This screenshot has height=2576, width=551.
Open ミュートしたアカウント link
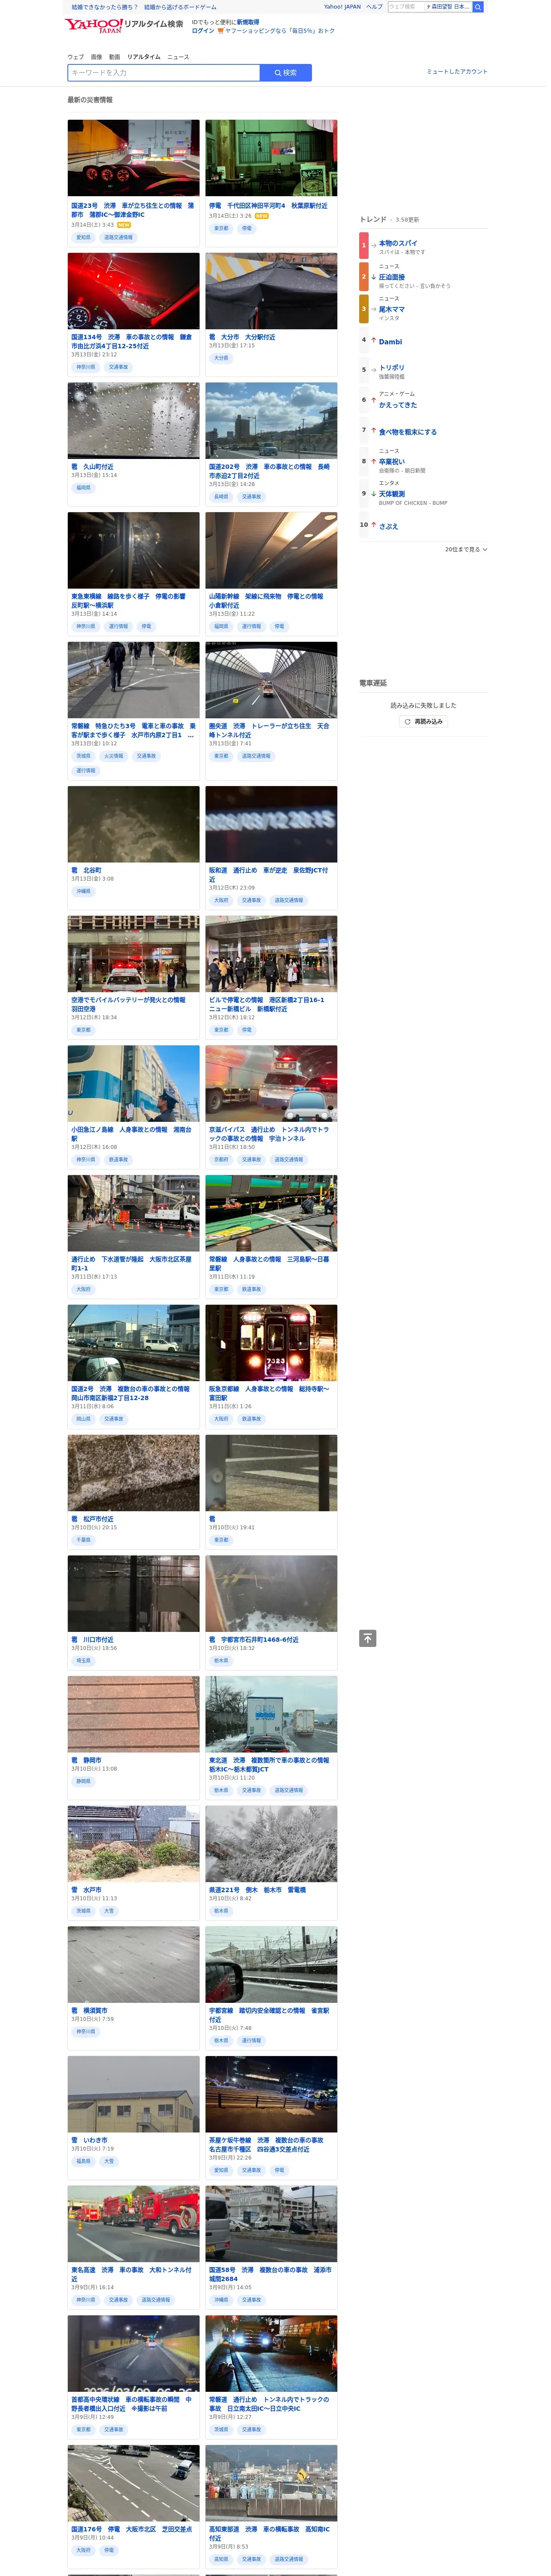pos(460,72)
